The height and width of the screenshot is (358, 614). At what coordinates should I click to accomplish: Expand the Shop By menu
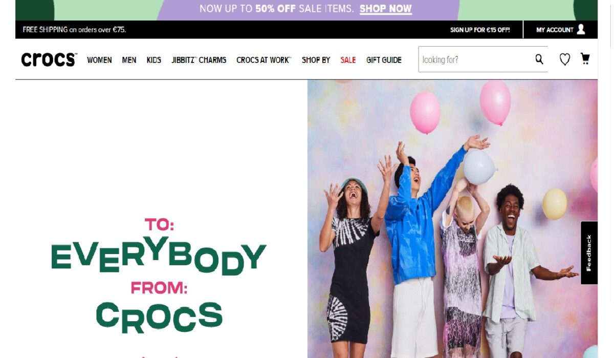coord(316,60)
